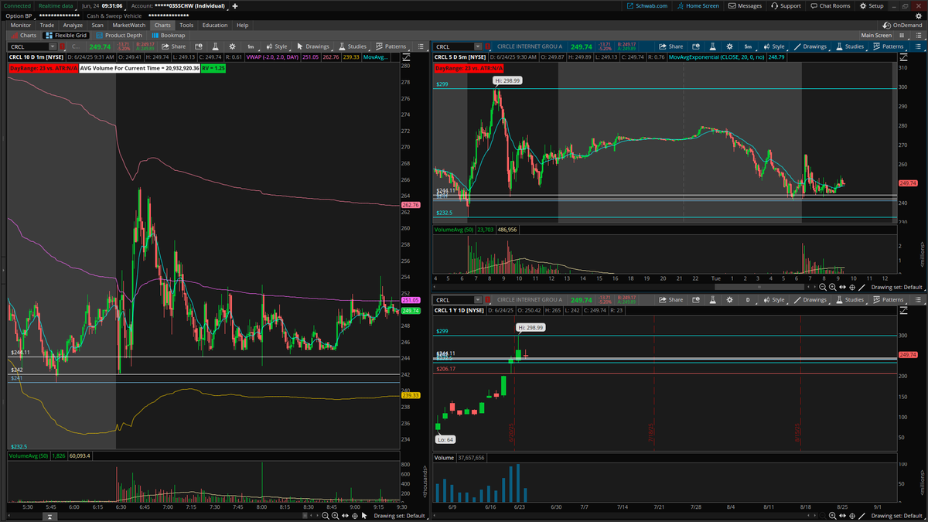
Task: Open the Monitor tab
Action: [21, 25]
